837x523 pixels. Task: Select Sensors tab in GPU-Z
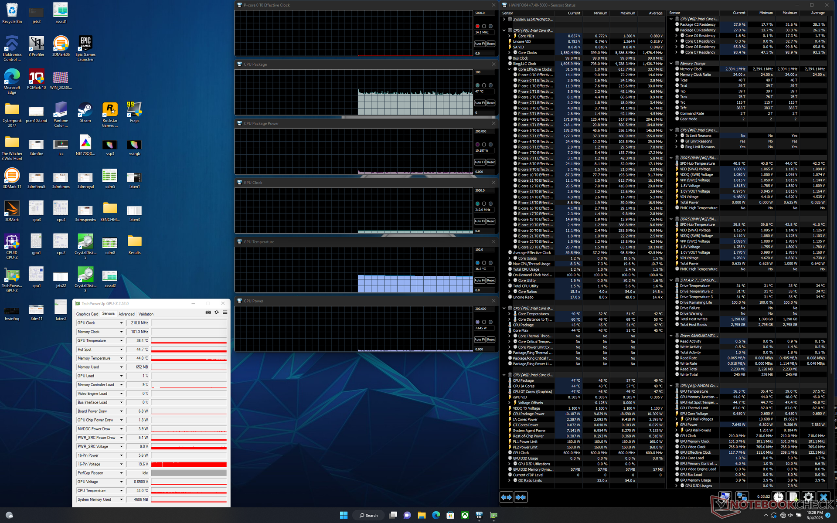(108, 314)
